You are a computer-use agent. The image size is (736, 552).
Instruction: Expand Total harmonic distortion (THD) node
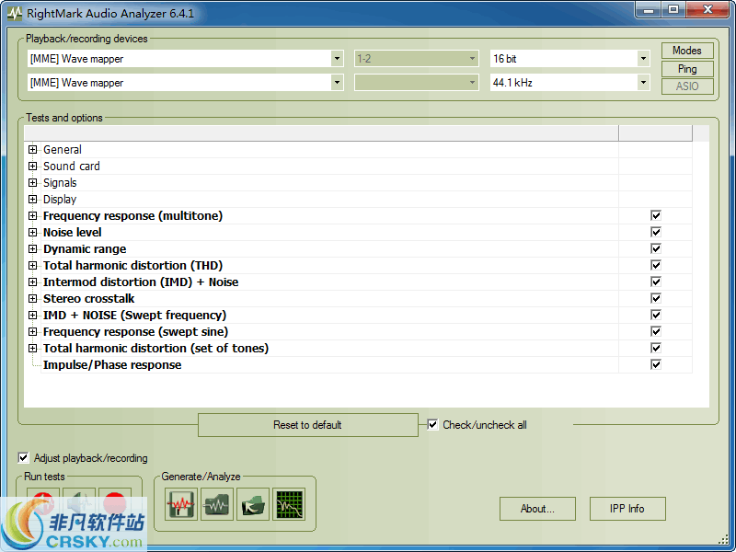[x=32, y=265]
